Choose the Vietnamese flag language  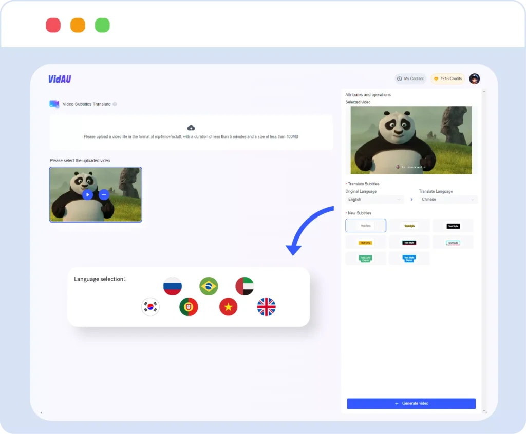click(x=228, y=307)
